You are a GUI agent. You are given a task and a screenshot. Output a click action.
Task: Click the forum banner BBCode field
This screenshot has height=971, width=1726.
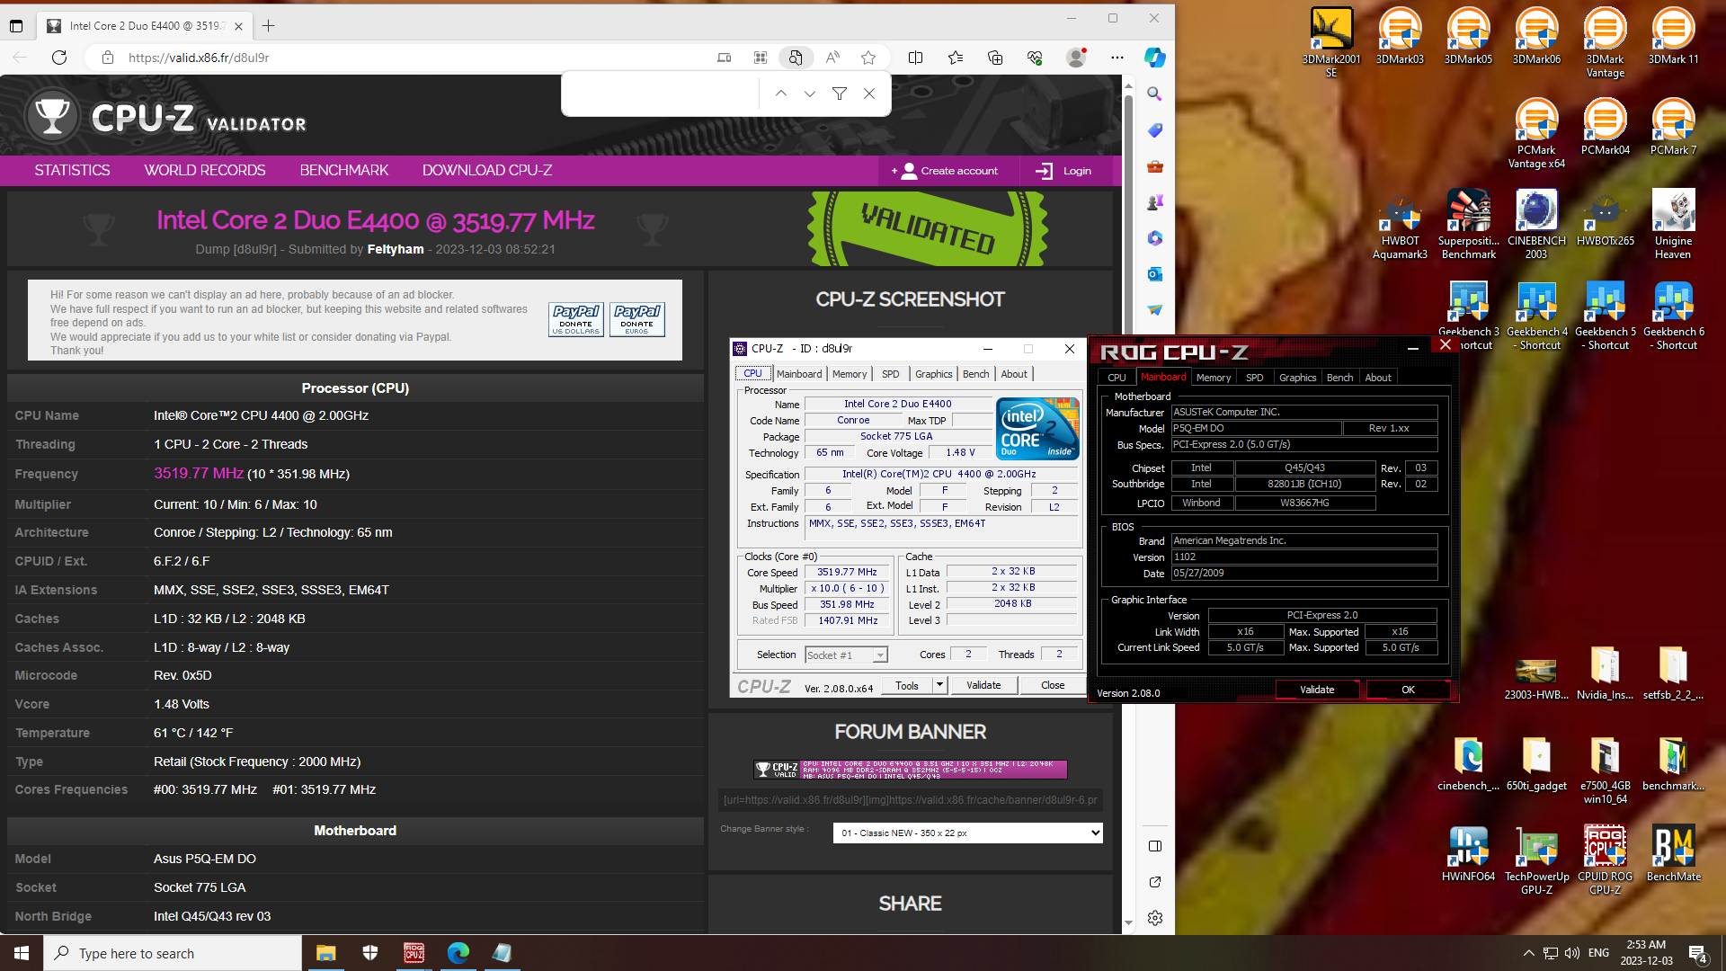pos(910,800)
